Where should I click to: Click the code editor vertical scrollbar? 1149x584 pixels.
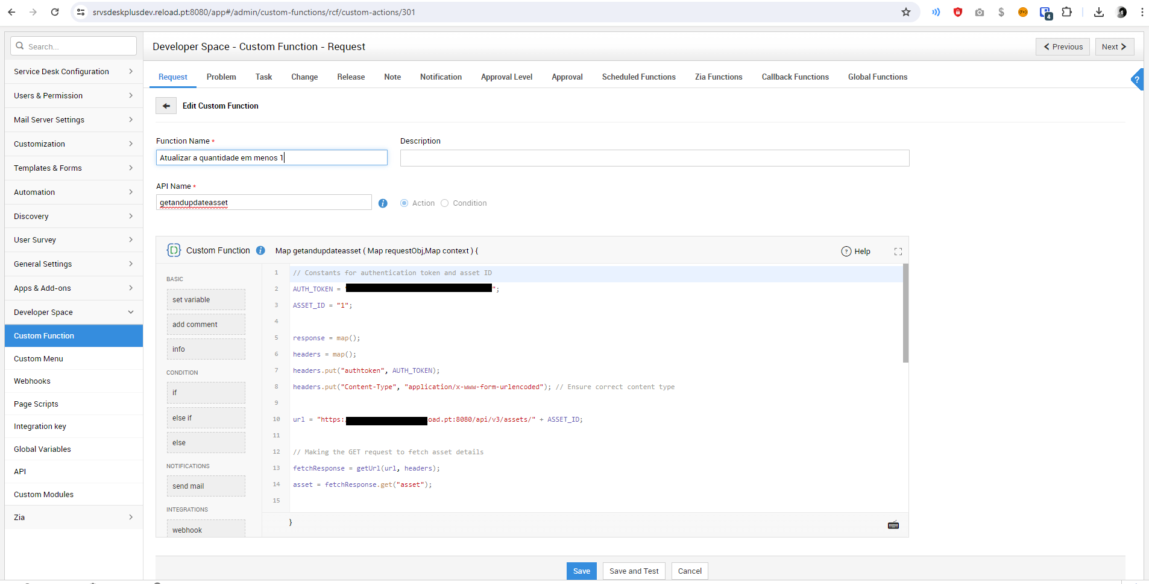(x=905, y=313)
